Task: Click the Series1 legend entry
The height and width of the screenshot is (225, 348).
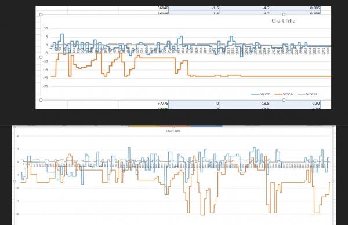Action: click(261, 94)
